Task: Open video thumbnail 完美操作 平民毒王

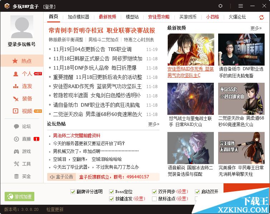Action: (x=241, y=148)
